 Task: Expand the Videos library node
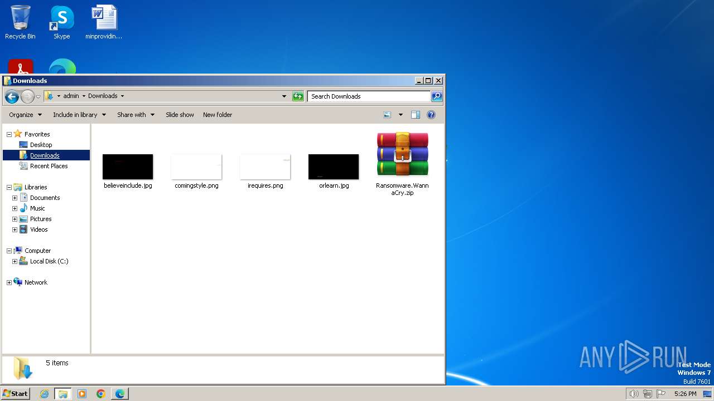click(15, 229)
